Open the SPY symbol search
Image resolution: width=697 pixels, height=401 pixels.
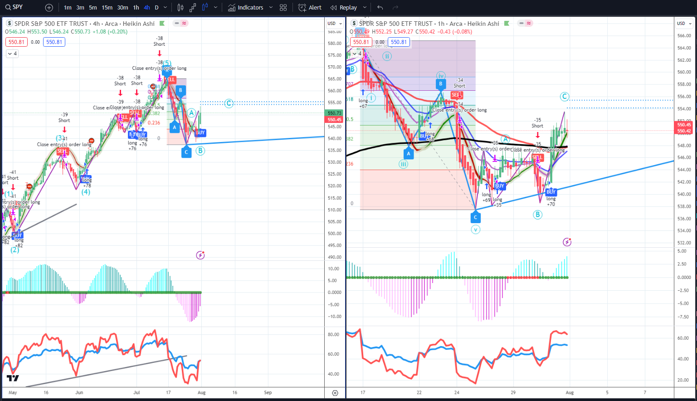click(14, 7)
